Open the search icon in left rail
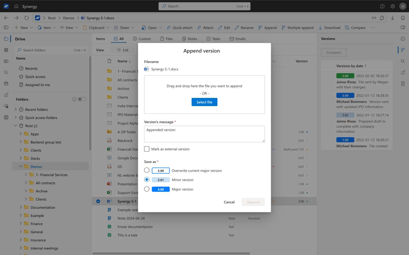Screen dimensions: 409x255 click(x=6, y=72)
